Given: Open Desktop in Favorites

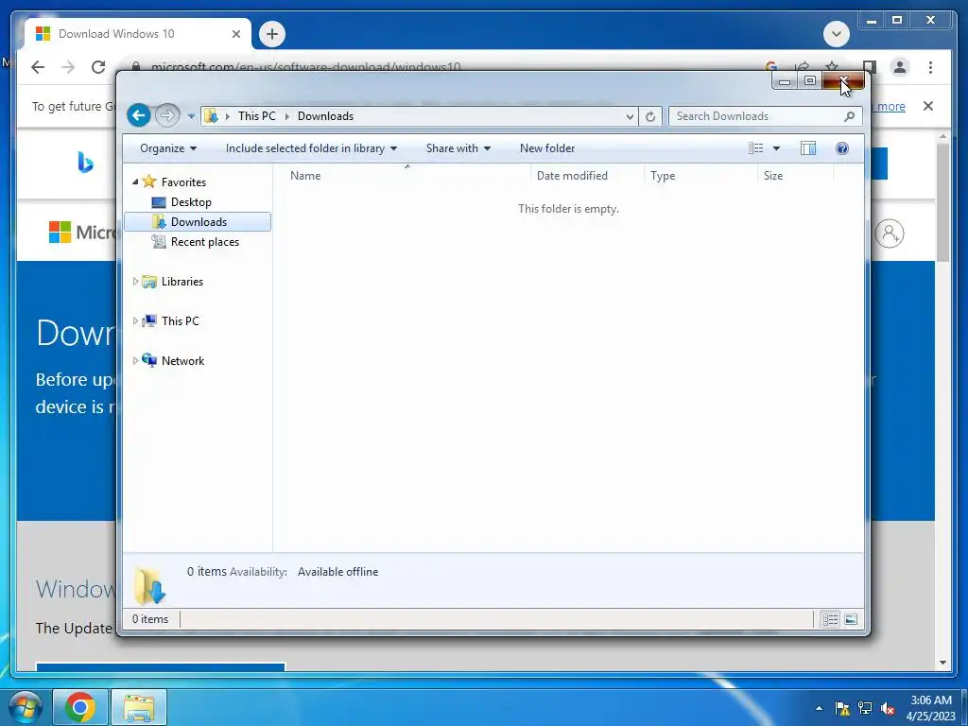Looking at the screenshot, I should 191,202.
